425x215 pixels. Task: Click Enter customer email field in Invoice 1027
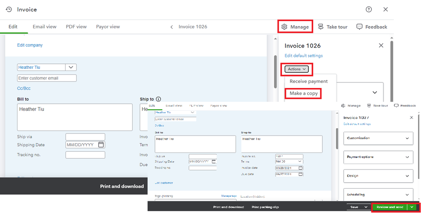(x=175, y=119)
